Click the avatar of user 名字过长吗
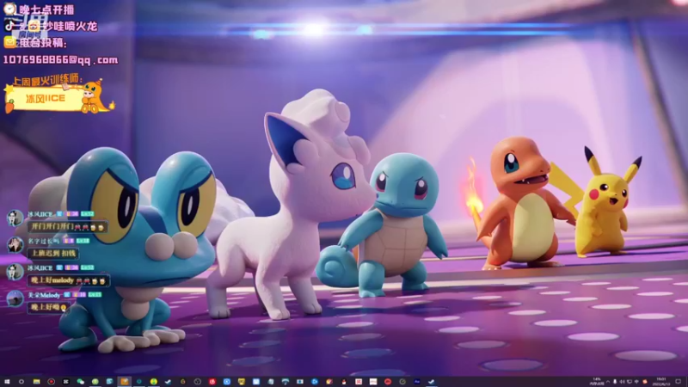The image size is (688, 387). [15, 245]
